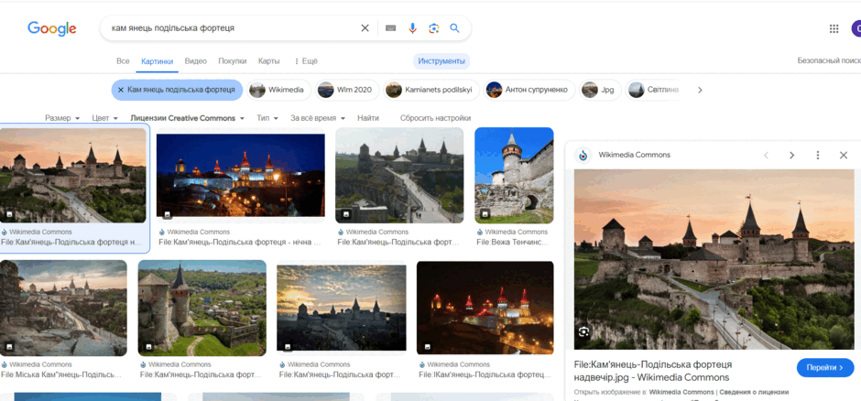861x401 pixels.
Task: Click the Найти filter option
Action: pos(368,118)
